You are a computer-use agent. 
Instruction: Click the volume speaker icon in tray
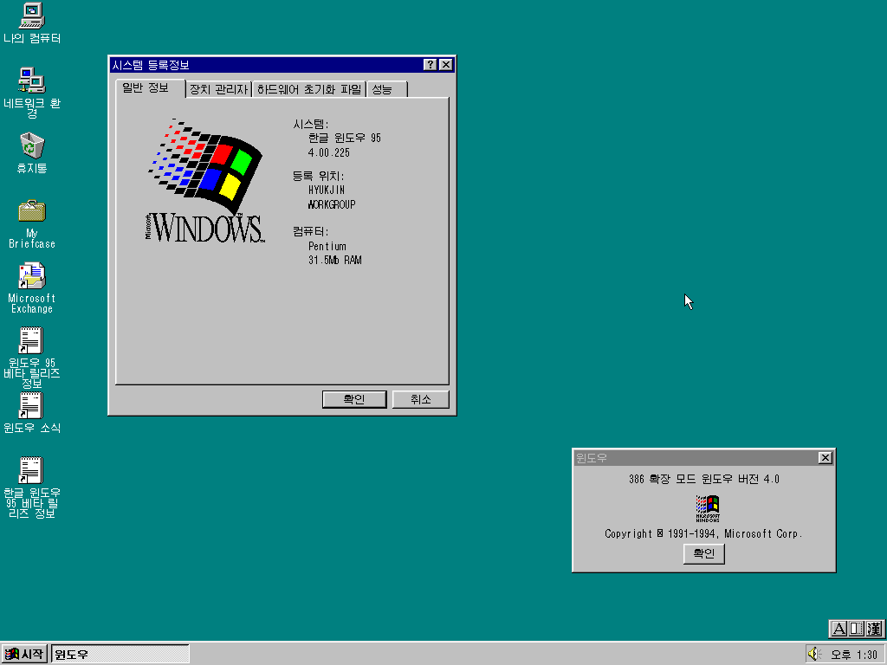tap(814, 655)
